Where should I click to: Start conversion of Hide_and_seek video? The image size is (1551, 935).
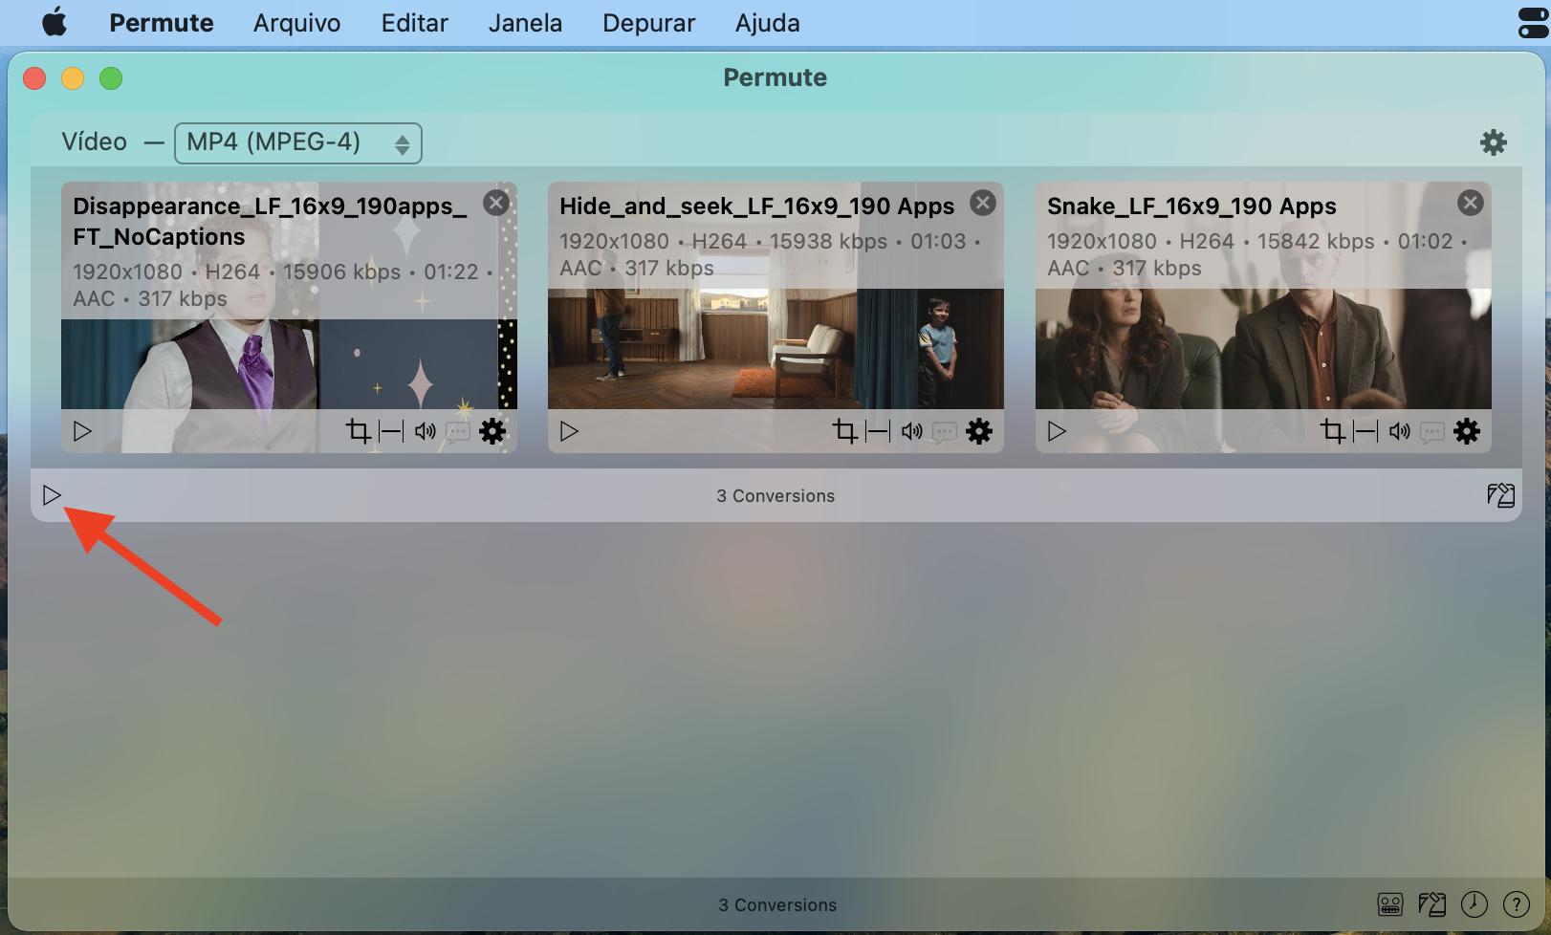tap(569, 431)
